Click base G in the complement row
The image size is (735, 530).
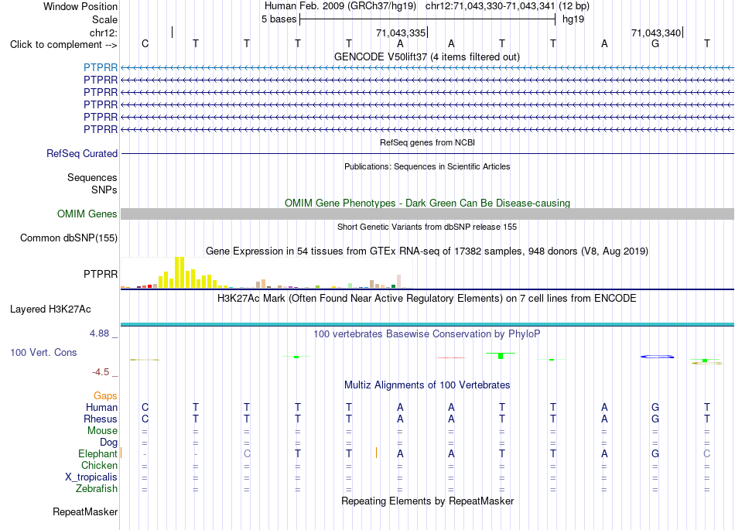(655, 43)
